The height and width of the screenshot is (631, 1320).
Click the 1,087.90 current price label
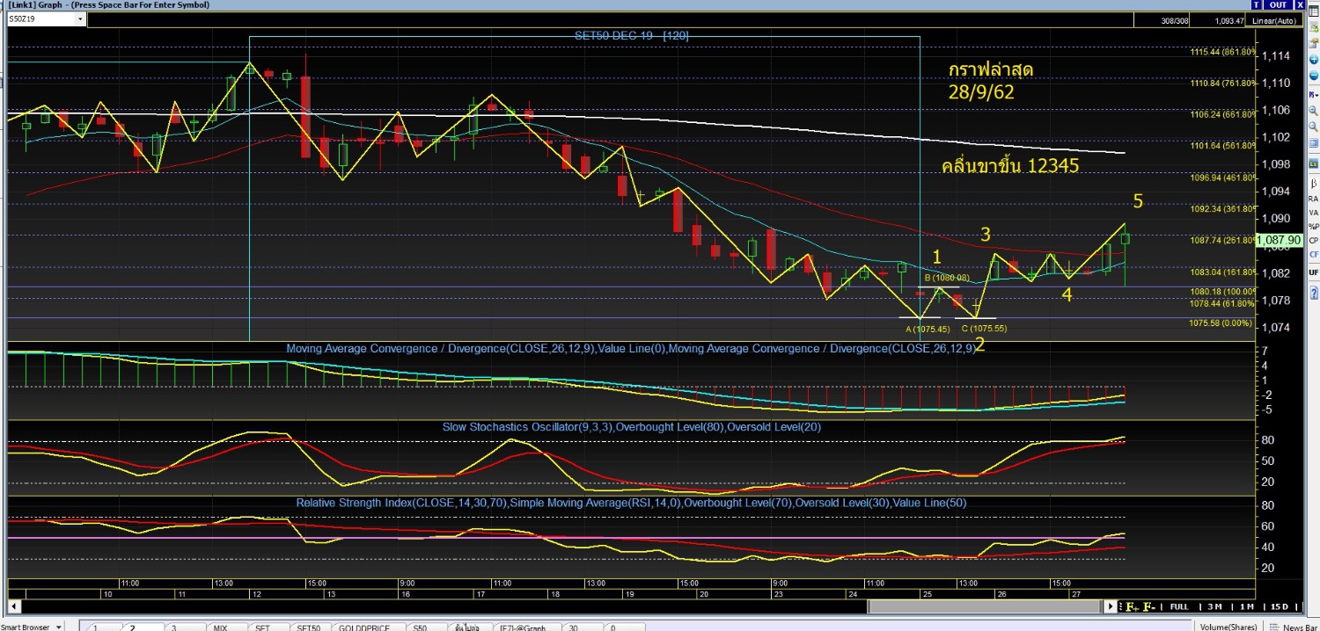(1279, 240)
